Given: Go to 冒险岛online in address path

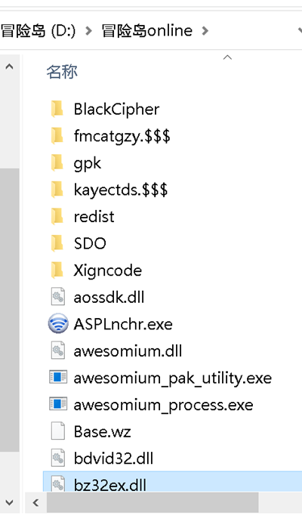Looking at the screenshot, I should [147, 31].
